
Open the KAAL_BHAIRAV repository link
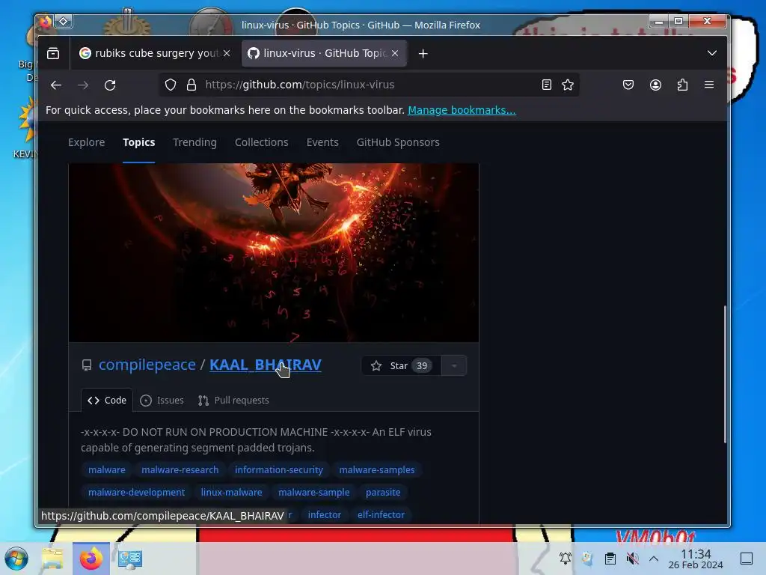click(x=266, y=365)
